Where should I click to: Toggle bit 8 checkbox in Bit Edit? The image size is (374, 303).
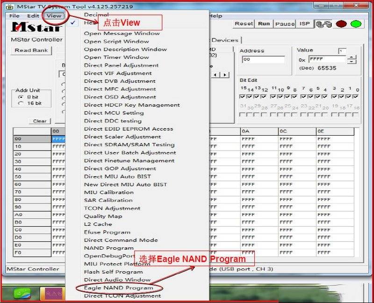(x=295, y=97)
